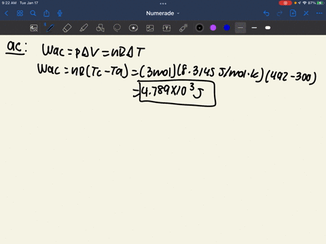Select the Shapes tool
The width and height of the screenshot is (326, 244).
(101, 28)
